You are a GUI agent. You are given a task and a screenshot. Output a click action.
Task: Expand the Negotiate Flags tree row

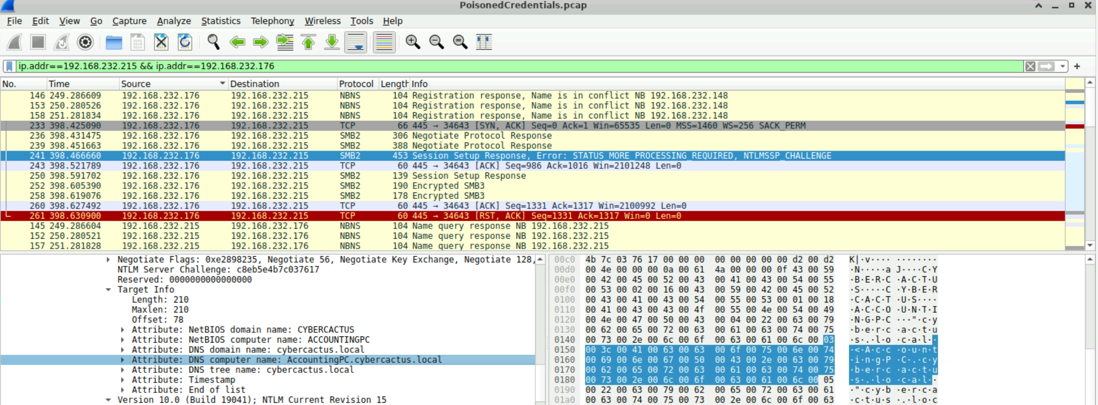(x=108, y=259)
